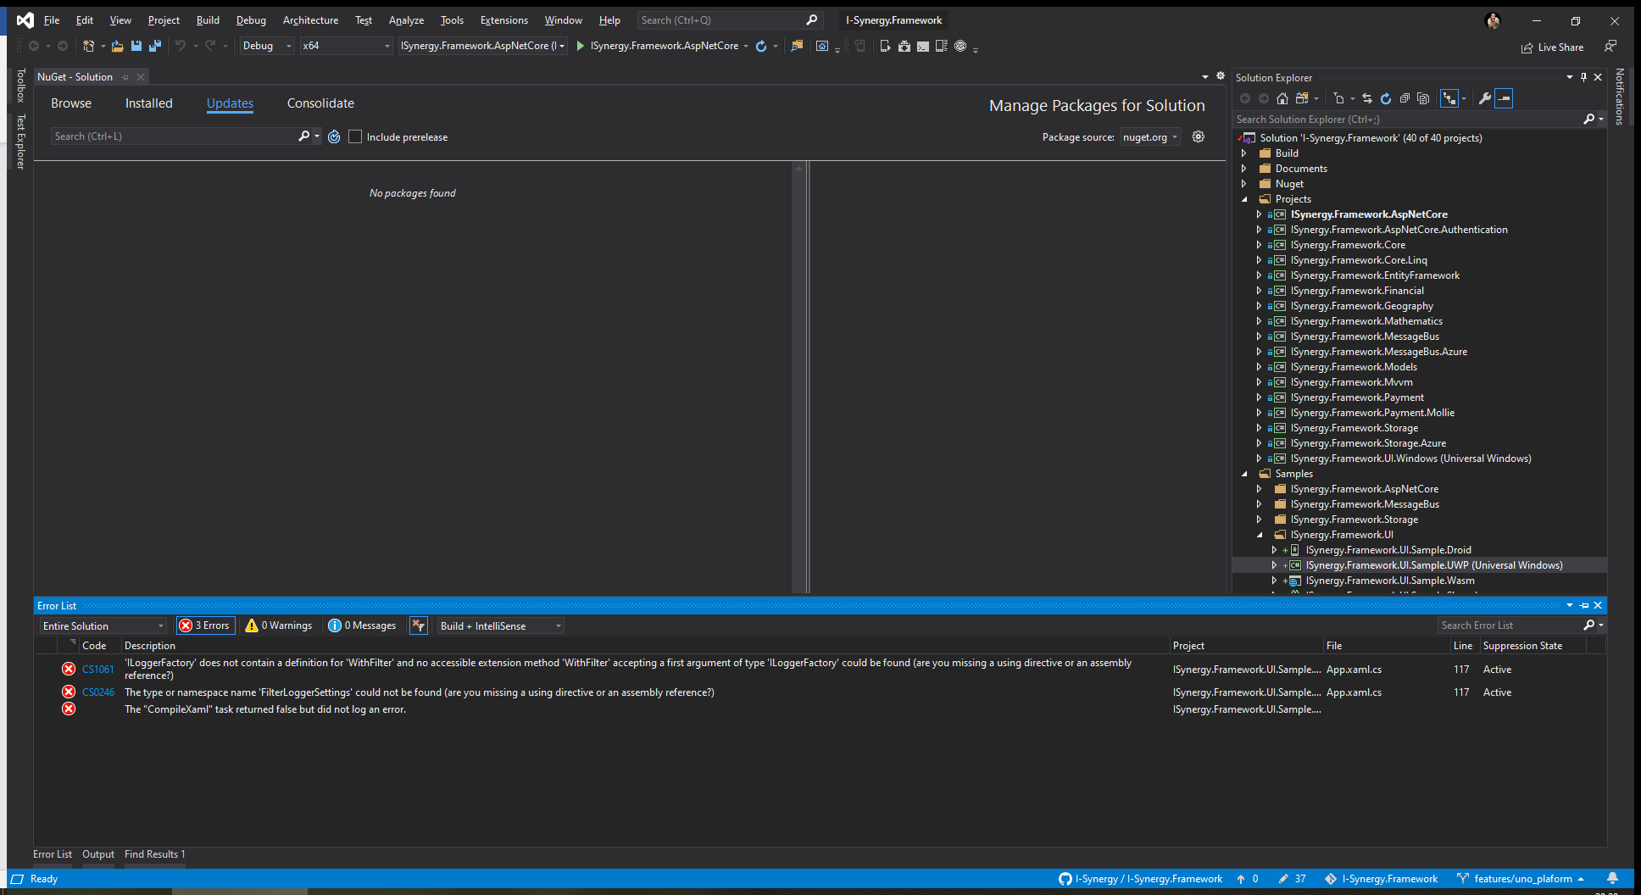Click the New Project toolbar icon
The height and width of the screenshot is (895, 1641).
[x=88, y=46]
